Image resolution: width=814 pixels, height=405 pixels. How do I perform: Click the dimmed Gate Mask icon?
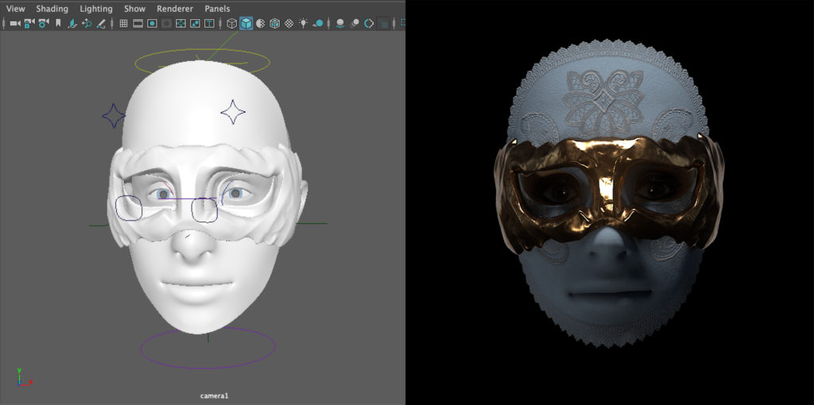click(x=166, y=23)
